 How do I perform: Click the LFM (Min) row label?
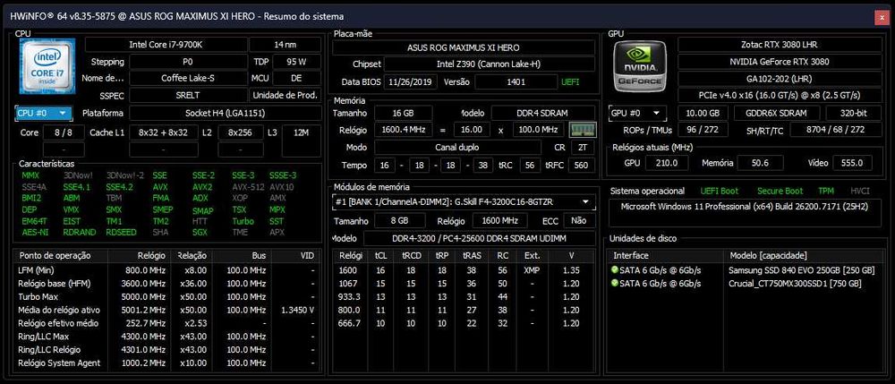coord(36,270)
